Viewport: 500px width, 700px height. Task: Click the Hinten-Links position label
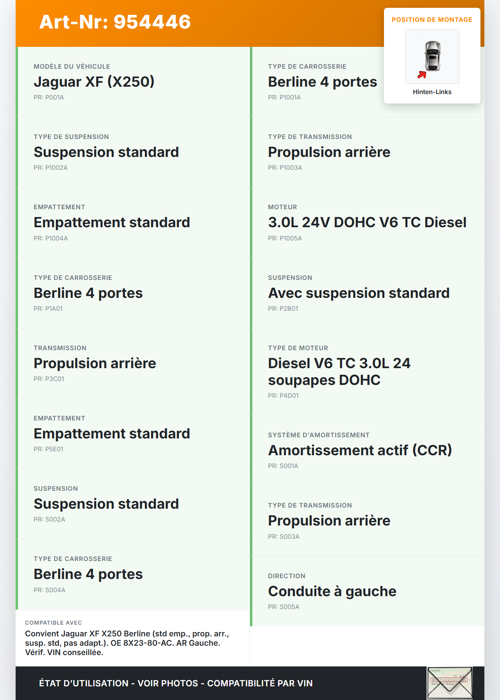[x=432, y=92]
